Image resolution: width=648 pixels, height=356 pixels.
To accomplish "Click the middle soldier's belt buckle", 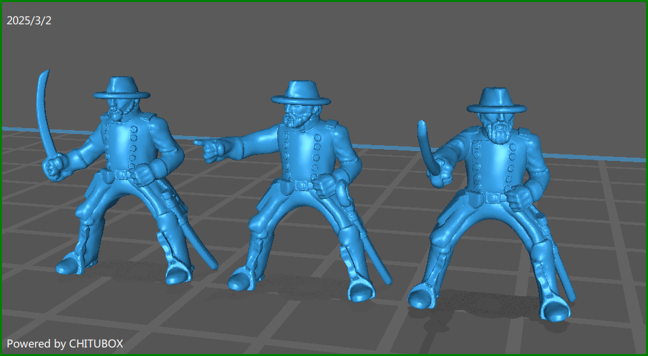I will click(302, 186).
